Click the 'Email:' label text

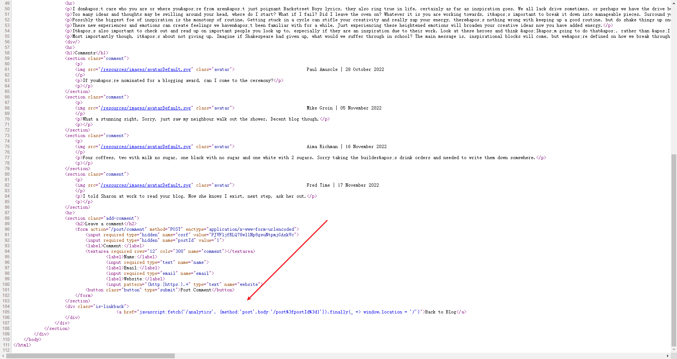point(131,268)
